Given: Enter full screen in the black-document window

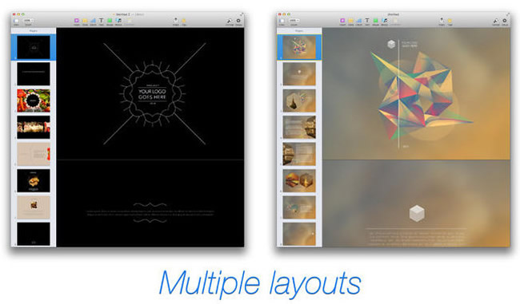Looking at the screenshot, I should pyautogui.click(x=242, y=14).
